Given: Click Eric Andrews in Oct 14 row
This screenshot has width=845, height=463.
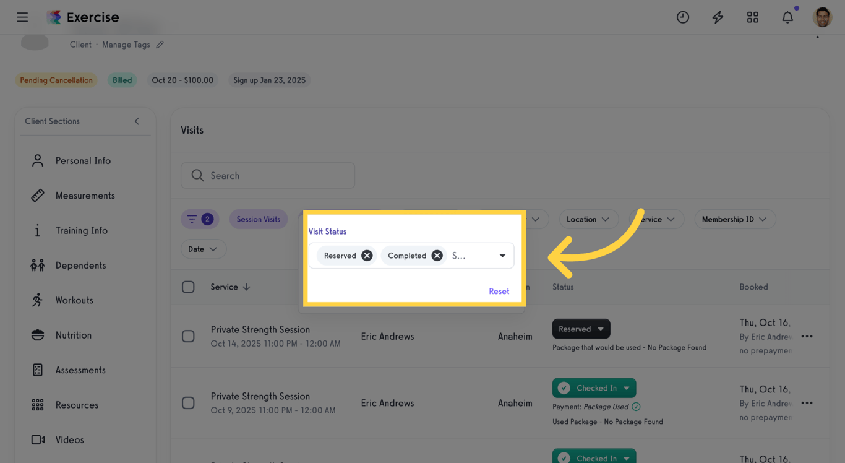Looking at the screenshot, I should [388, 337].
